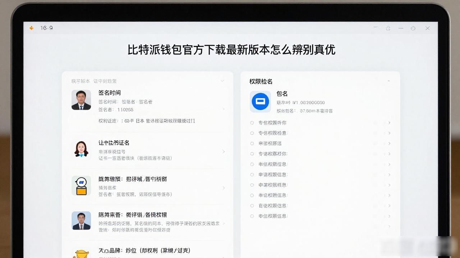This screenshot has height=258, width=460.
Task: Click the robot-on-yellow-box icon in the left list
Action: (81, 186)
